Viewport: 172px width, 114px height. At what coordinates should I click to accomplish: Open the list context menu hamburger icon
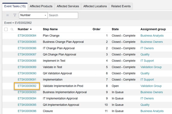tap(7, 15)
